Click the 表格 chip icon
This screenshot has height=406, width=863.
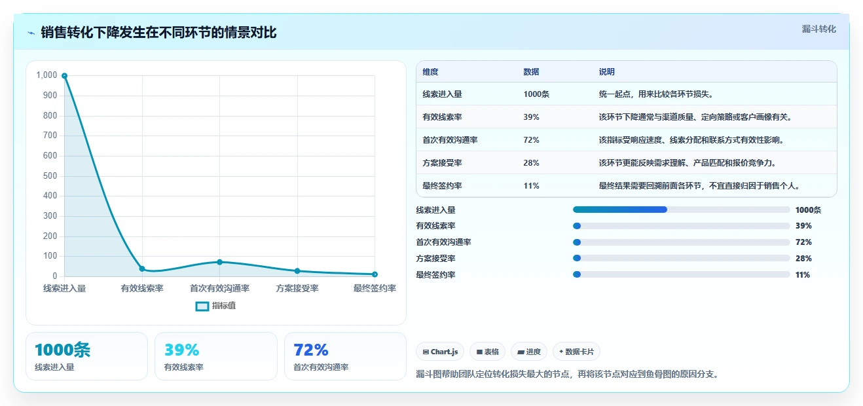point(479,352)
